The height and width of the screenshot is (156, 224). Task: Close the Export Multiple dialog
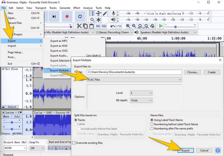[x=220, y=60]
